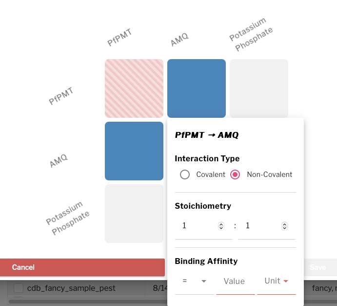Click the striped PfPMT-to-PfPMT matrix cell
The height and width of the screenshot is (306, 337).
(134, 88)
